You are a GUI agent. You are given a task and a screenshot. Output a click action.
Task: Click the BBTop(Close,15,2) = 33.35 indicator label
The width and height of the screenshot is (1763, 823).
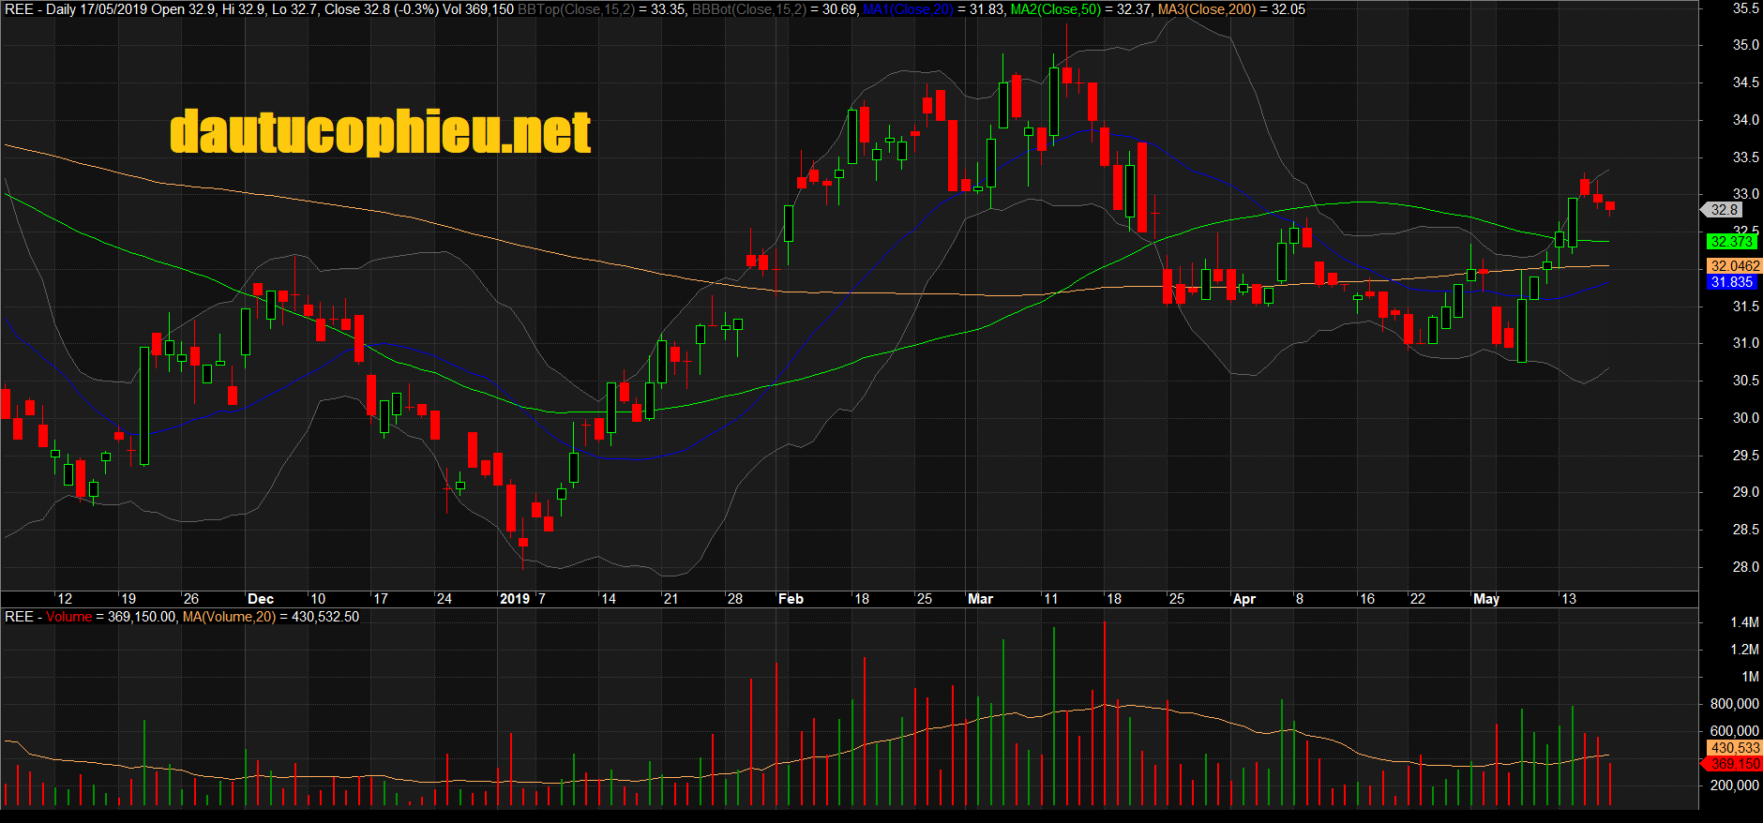[x=601, y=9]
